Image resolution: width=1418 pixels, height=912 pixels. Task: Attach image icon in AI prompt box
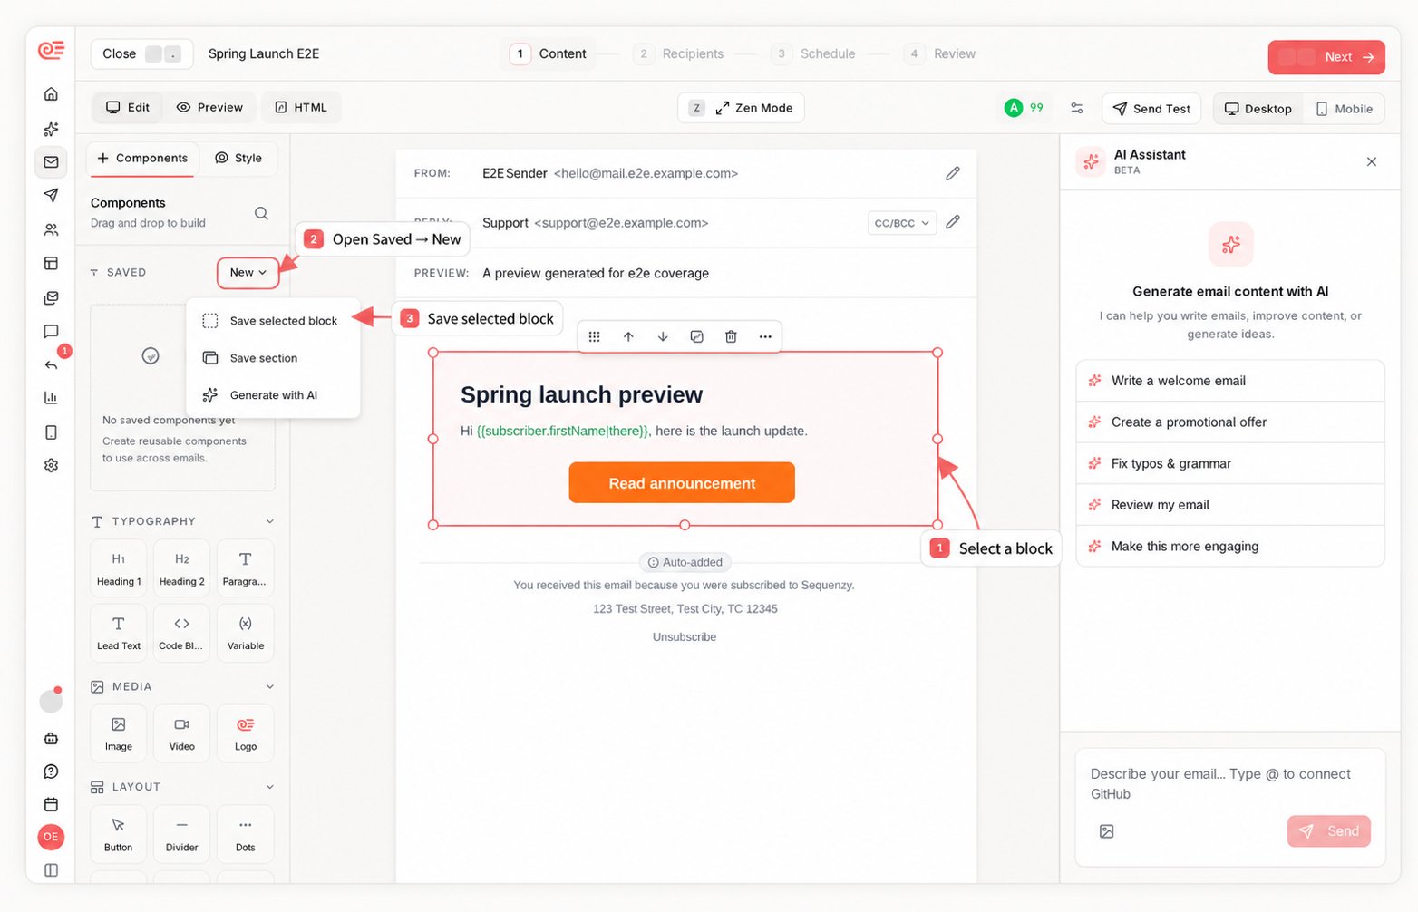(1106, 831)
